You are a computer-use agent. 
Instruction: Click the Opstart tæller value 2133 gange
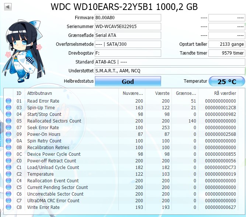coord(227,44)
